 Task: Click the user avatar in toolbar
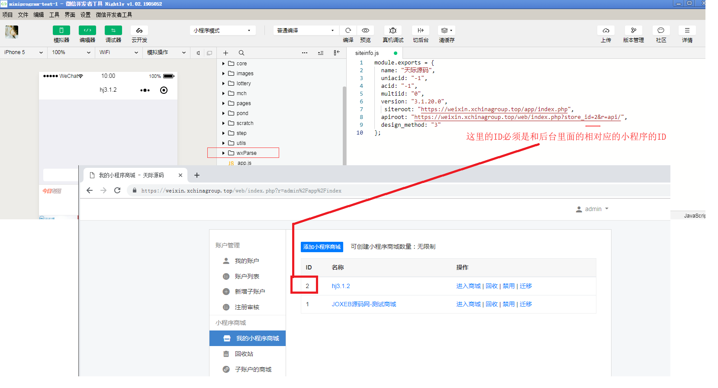(x=12, y=32)
